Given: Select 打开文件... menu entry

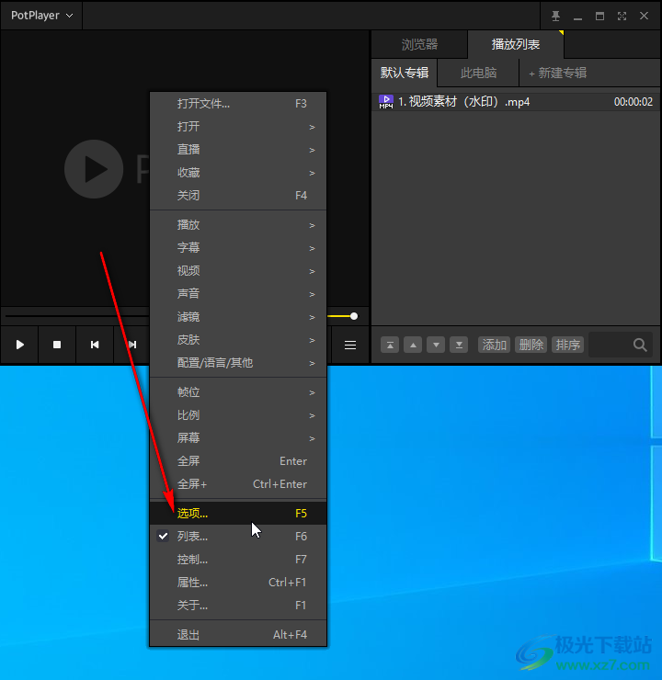Looking at the screenshot, I should click(x=238, y=104).
